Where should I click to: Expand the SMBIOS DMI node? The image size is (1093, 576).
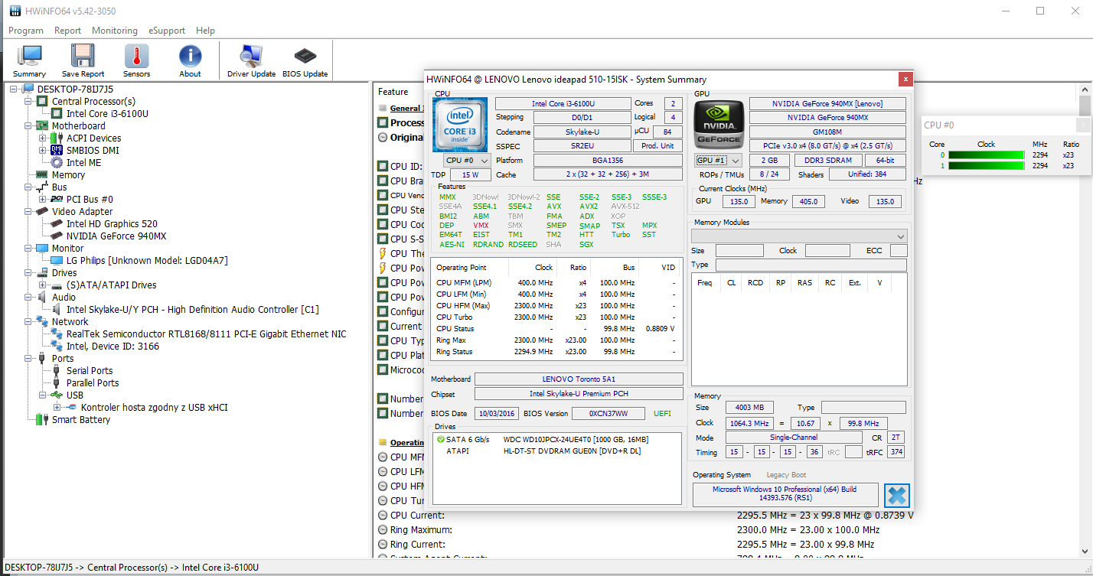pyautogui.click(x=43, y=151)
